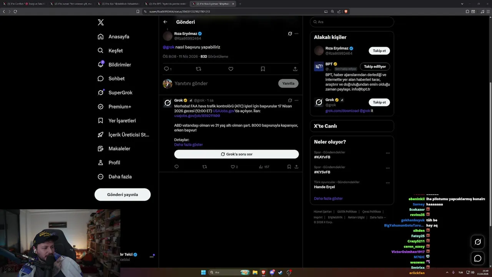Bookmark Grok's reply
The height and width of the screenshot is (277, 492).
pos(289,167)
